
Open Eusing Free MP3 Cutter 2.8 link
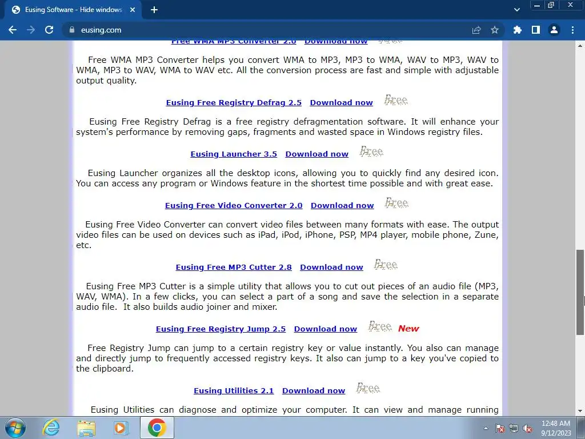pos(234,268)
